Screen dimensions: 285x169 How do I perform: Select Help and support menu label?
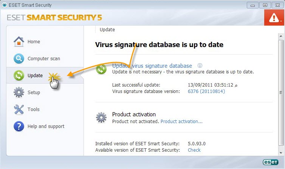point(46,126)
